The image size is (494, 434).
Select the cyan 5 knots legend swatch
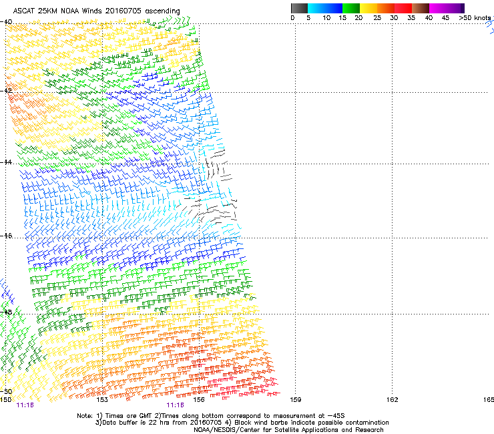(x=316, y=8)
